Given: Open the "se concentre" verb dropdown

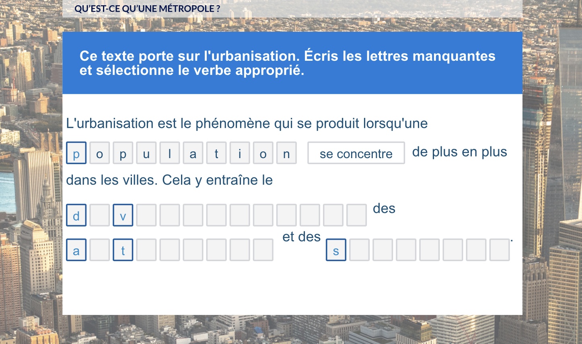Looking at the screenshot, I should (x=356, y=153).
